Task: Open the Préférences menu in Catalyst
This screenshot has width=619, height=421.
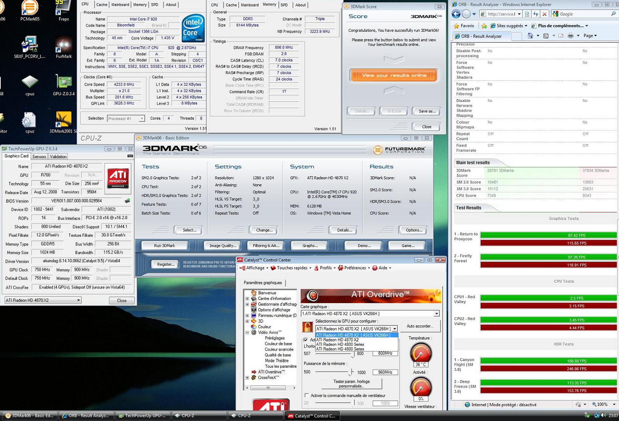Action: click(354, 268)
